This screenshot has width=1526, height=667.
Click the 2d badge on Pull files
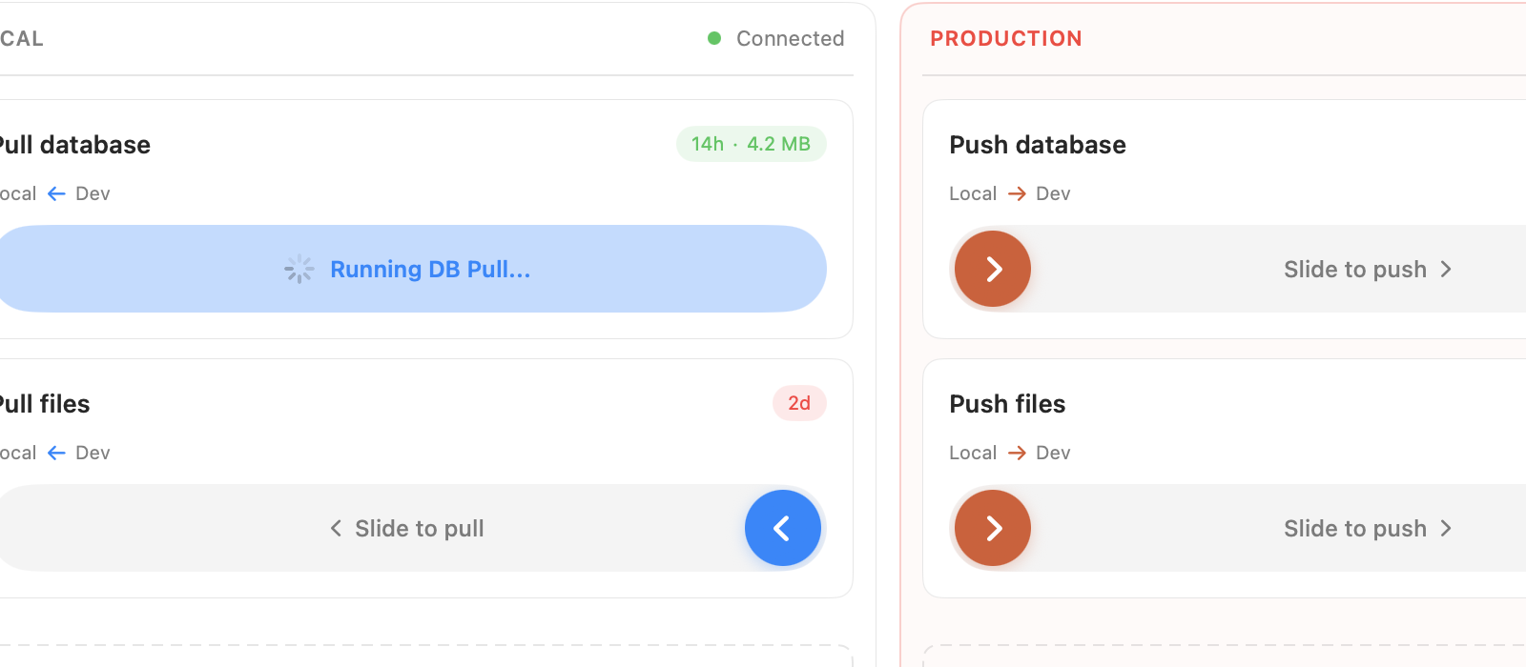click(x=799, y=403)
